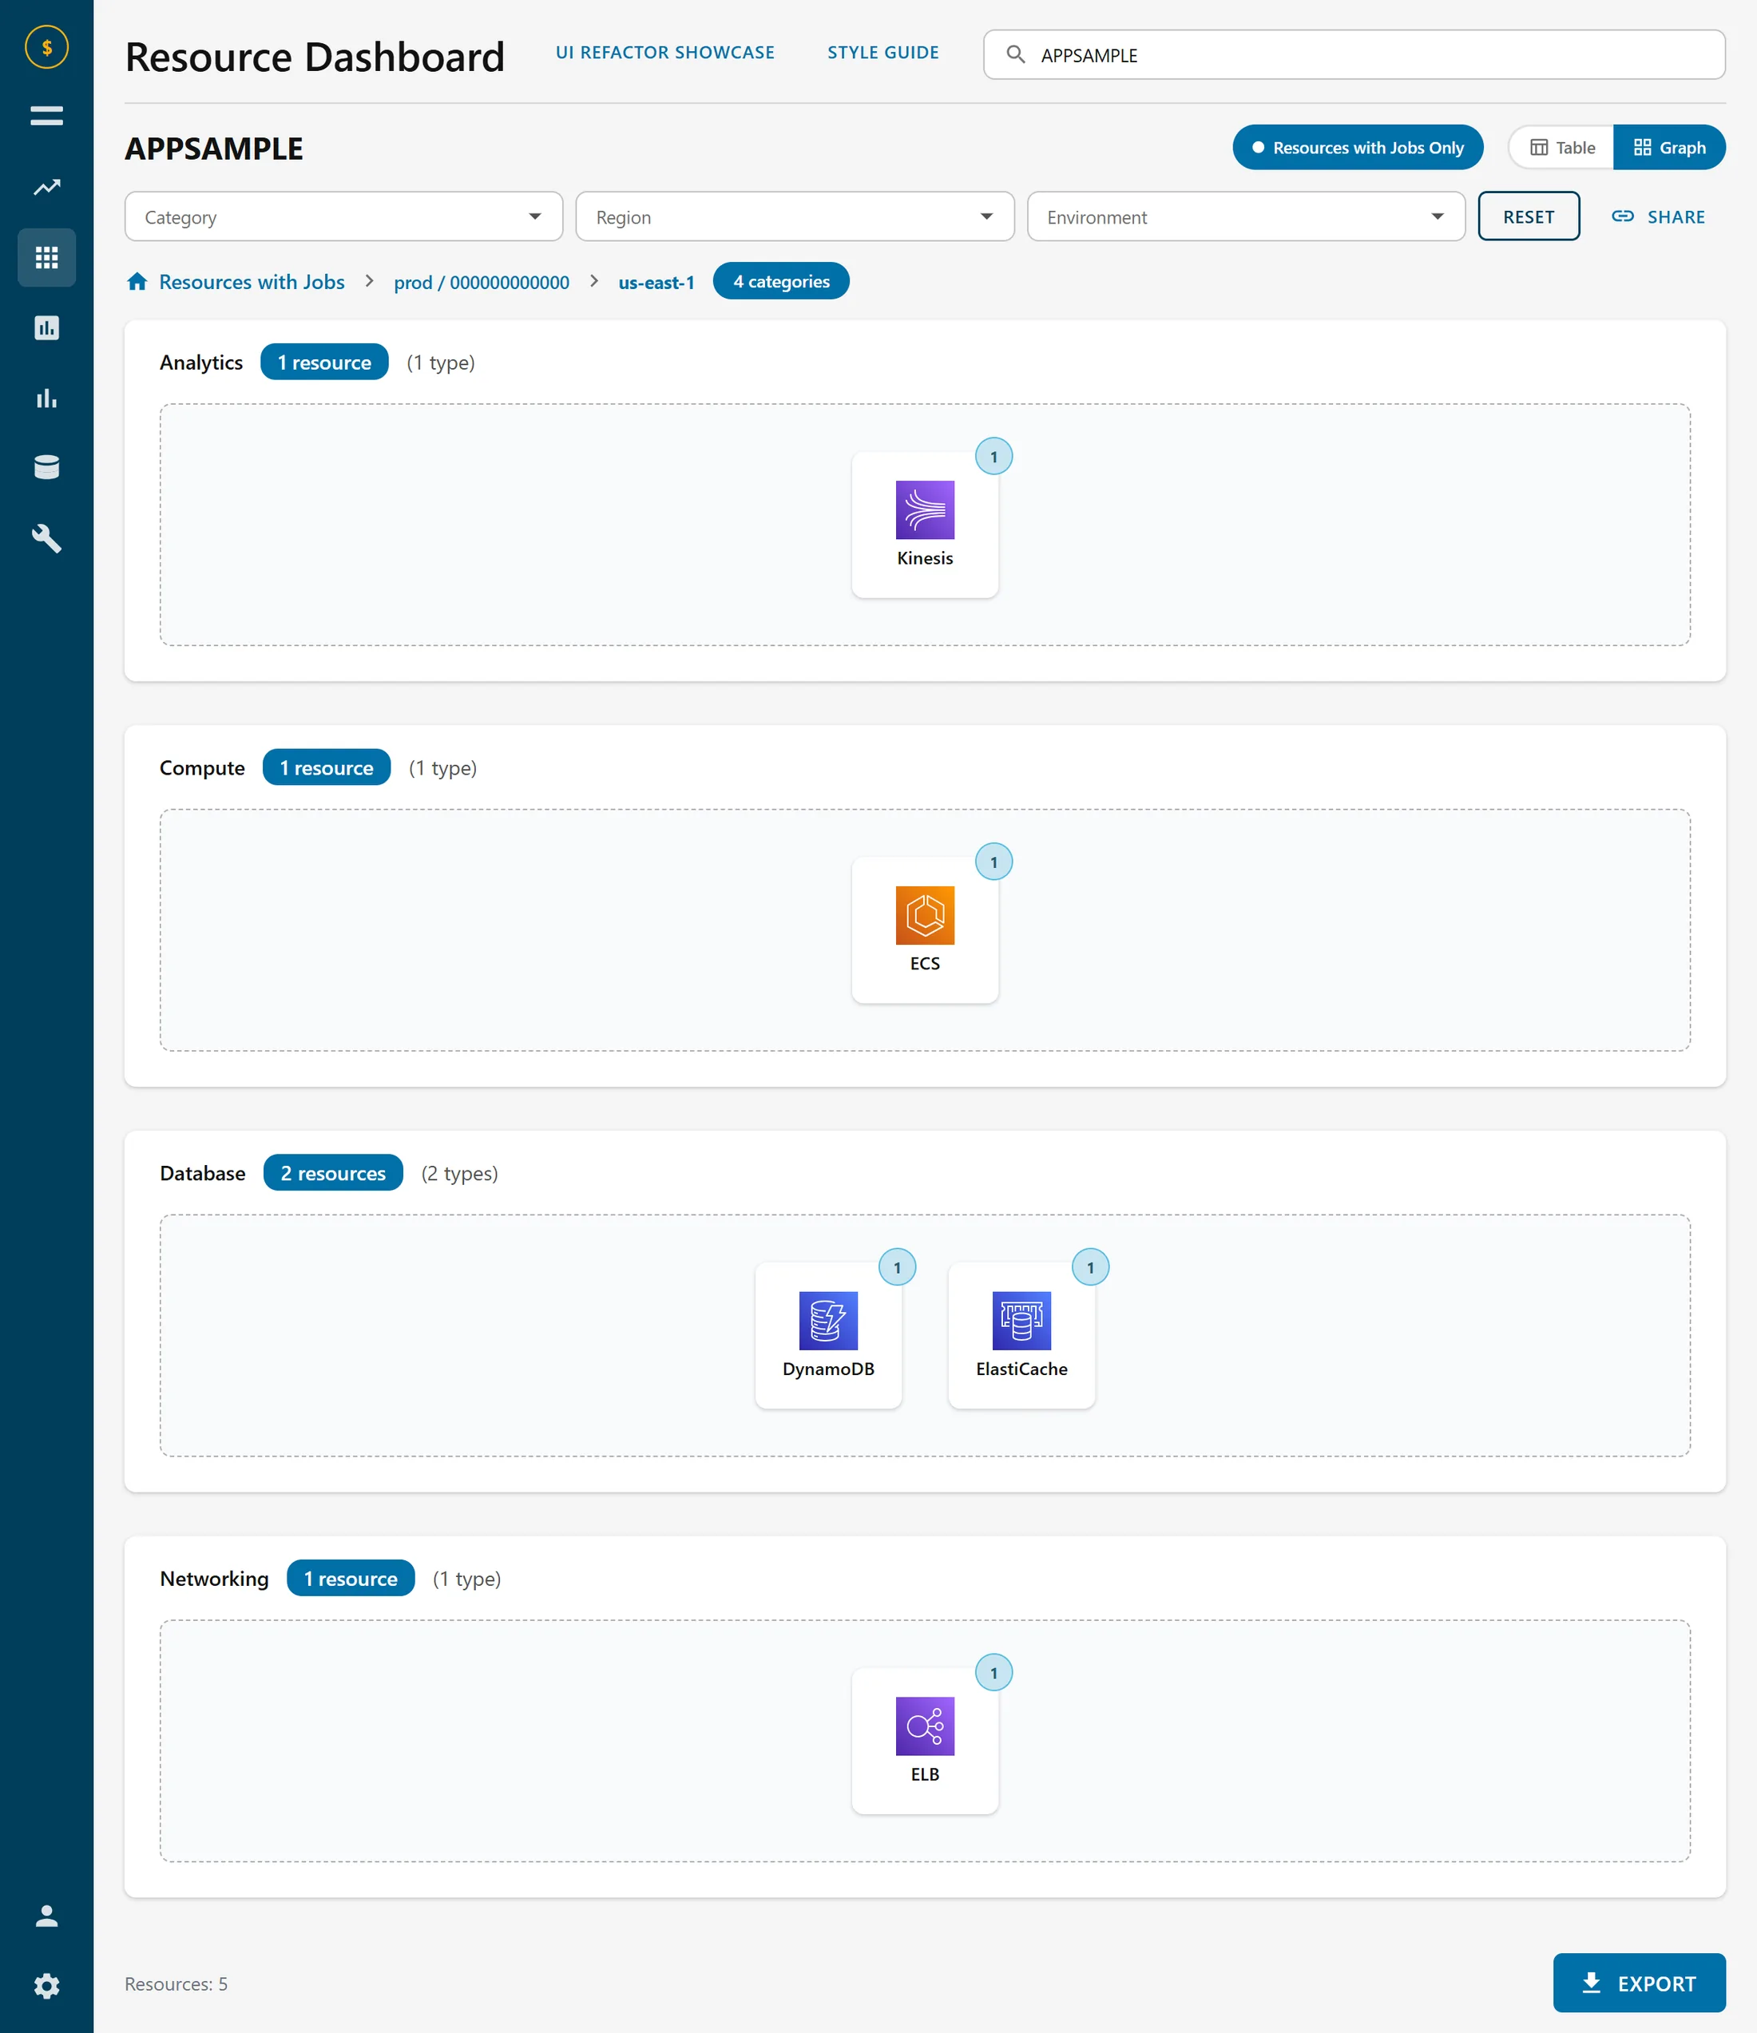Select the ElastiCache resource icon
Screen dimensions: 1757x2033
[1021, 1320]
